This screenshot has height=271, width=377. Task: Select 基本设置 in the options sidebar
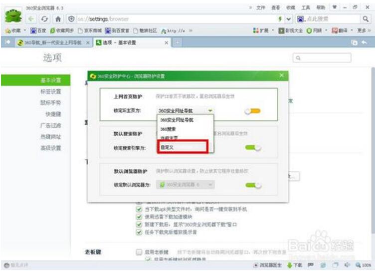[35, 80]
